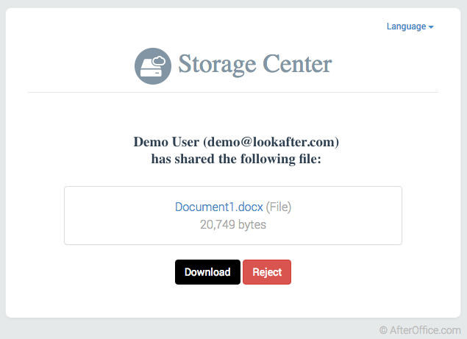467x339 pixels.
Task: Click the word Center in the title
Action: point(298,64)
